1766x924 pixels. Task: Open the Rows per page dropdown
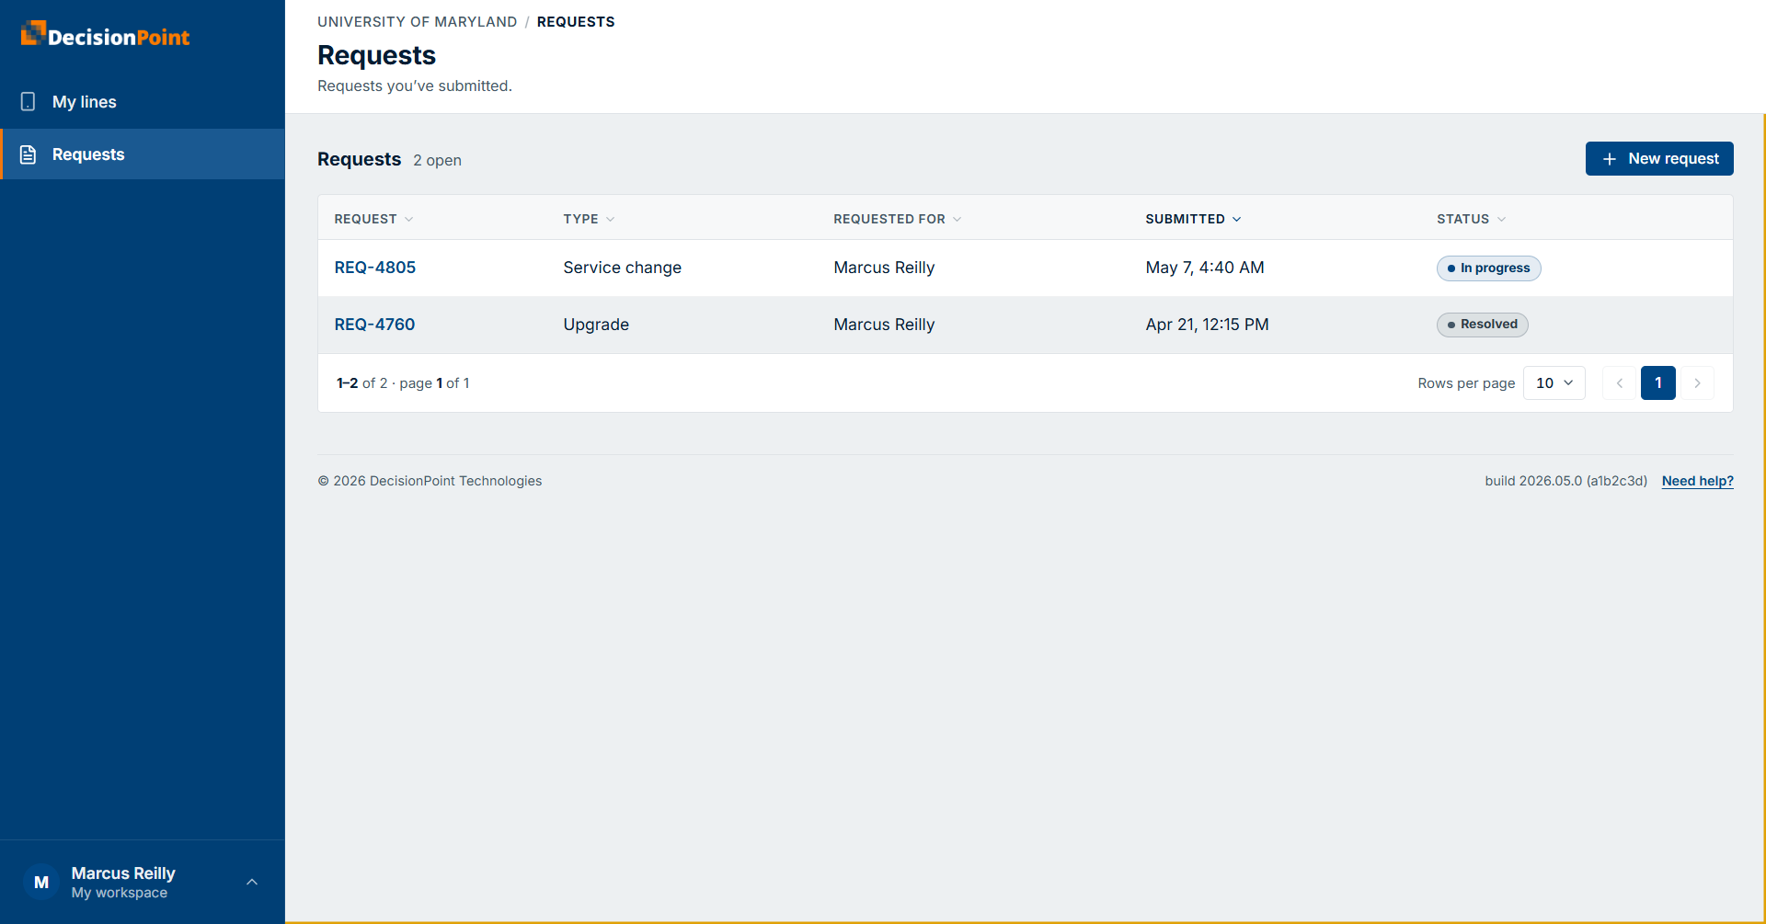tap(1554, 383)
